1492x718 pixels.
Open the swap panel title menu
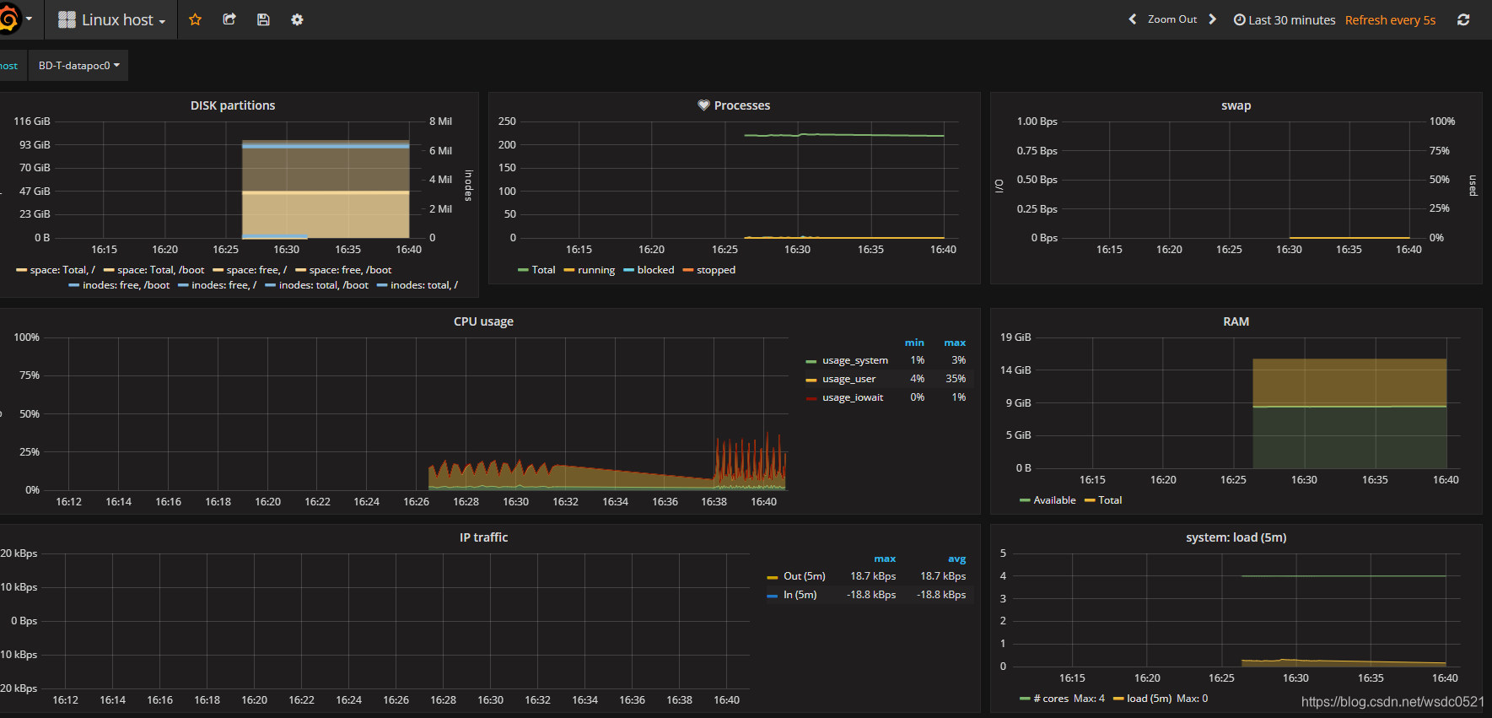pos(1236,105)
